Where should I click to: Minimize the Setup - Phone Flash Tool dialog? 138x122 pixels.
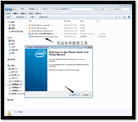point(81,47)
